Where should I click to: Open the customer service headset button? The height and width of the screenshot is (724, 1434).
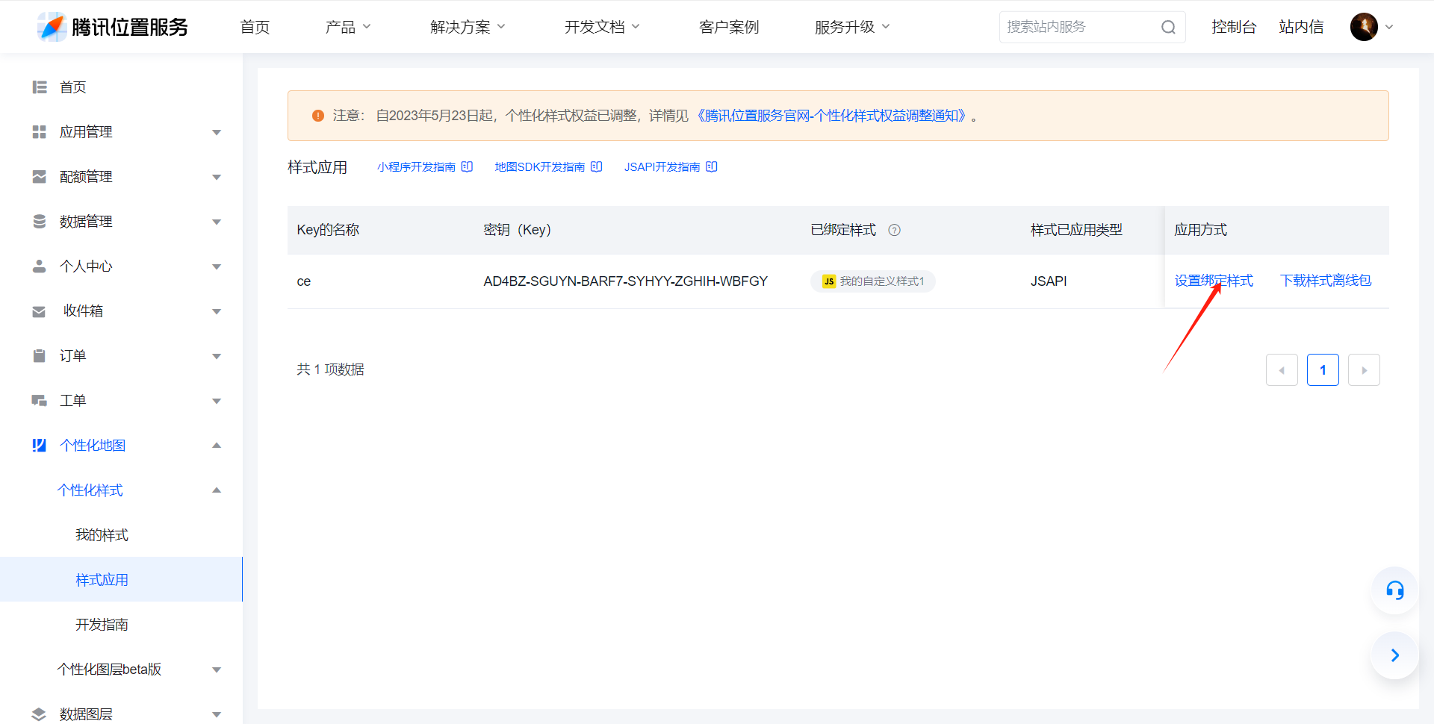[x=1394, y=590]
